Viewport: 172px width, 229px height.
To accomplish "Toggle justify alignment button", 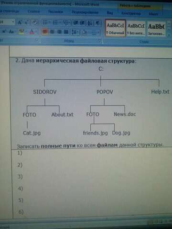I will (x=66, y=32).
